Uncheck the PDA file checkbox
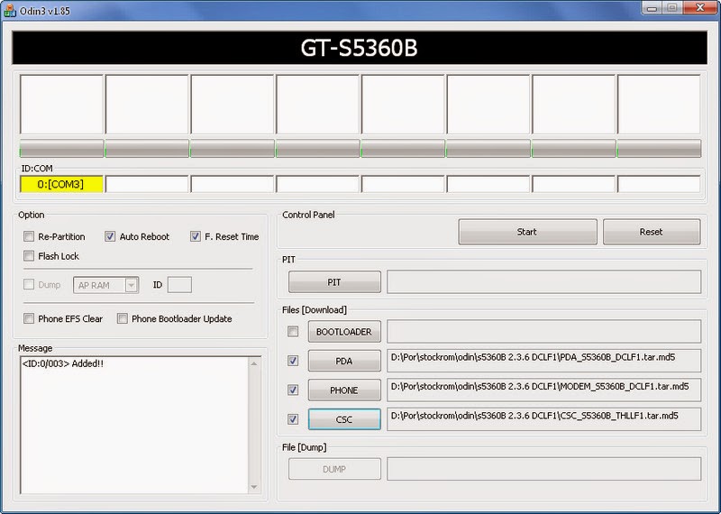 (x=293, y=361)
